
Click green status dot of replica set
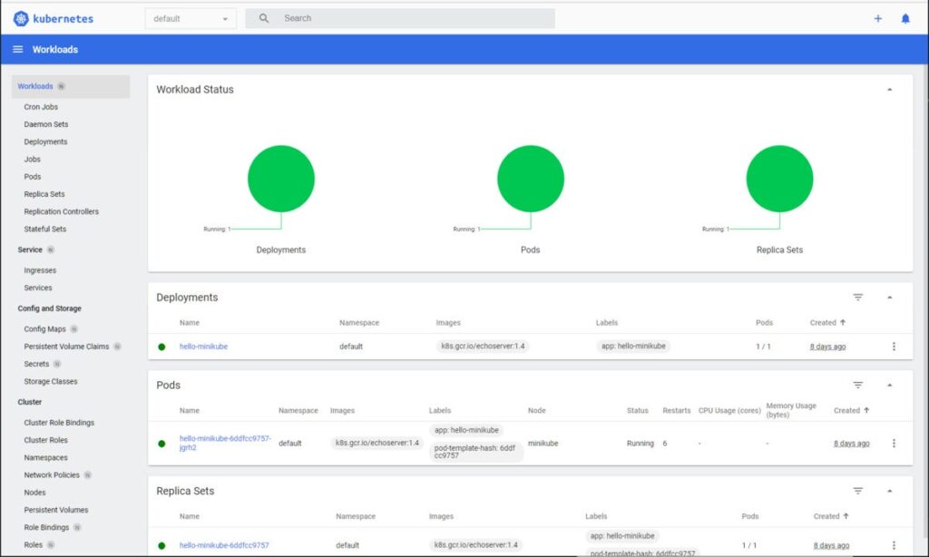(x=161, y=546)
